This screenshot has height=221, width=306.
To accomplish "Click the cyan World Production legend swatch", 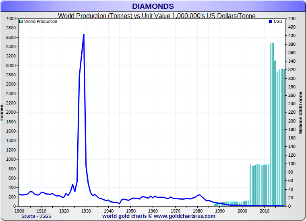I will point(21,21).
